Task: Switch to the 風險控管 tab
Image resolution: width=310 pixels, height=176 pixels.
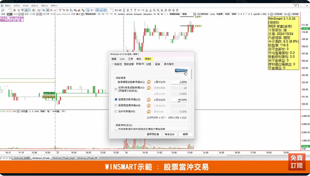Action: pyautogui.click(x=129, y=64)
